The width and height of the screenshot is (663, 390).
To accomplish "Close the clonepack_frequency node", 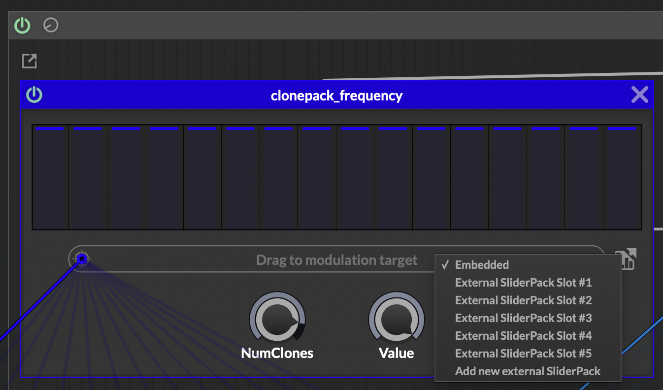I will 639,95.
